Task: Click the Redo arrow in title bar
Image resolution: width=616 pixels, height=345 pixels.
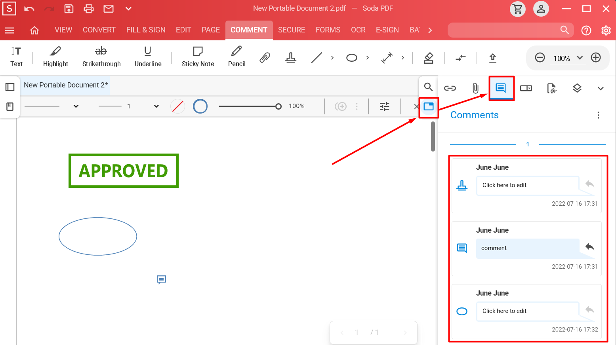Action: [x=49, y=9]
